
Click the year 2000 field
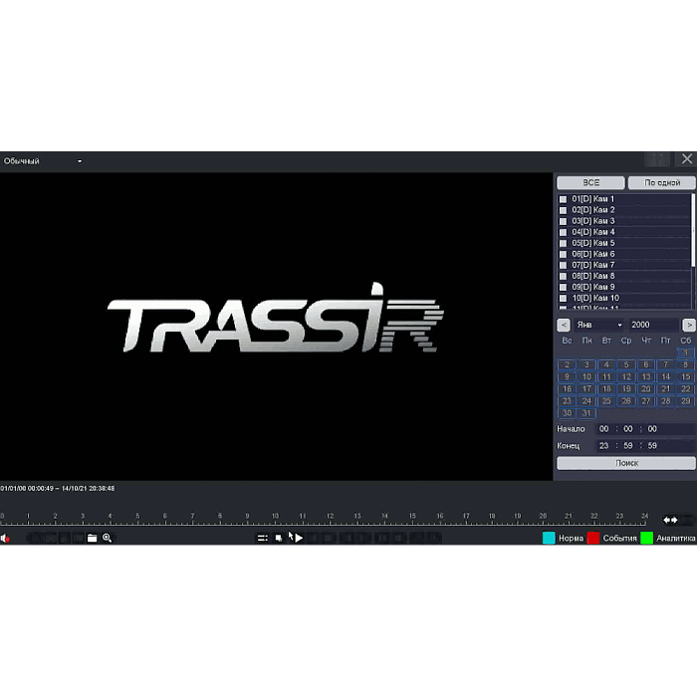653,325
